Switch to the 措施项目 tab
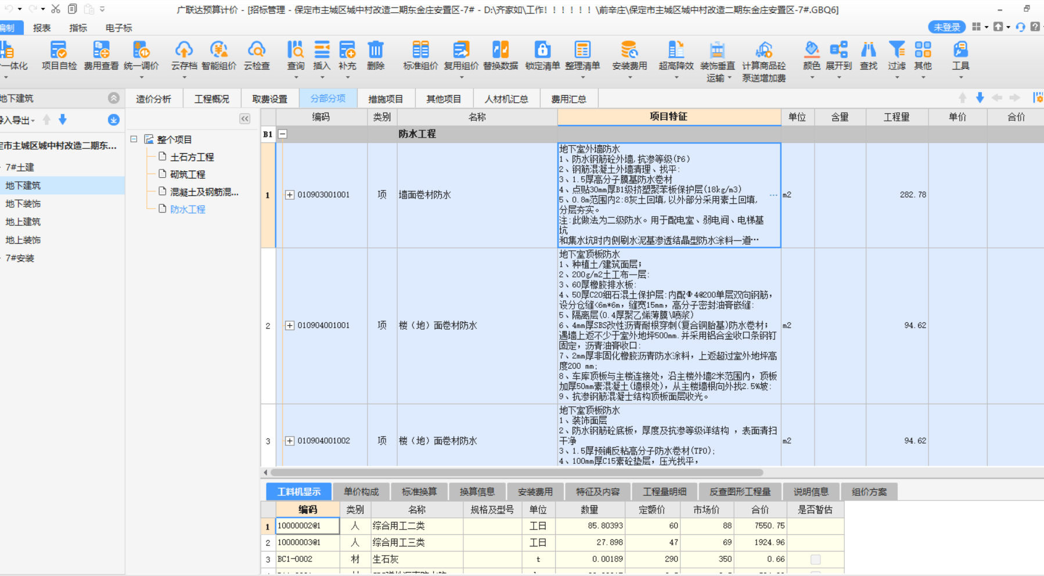This screenshot has height=576, width=1044. click(x=386, y=99)
